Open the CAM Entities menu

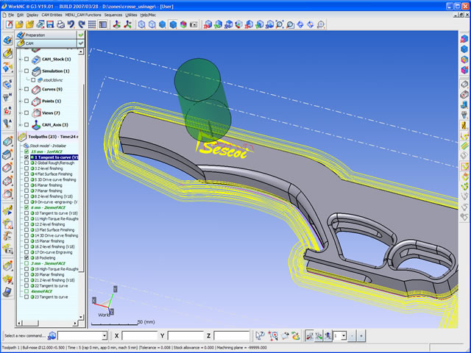[52, 15]
